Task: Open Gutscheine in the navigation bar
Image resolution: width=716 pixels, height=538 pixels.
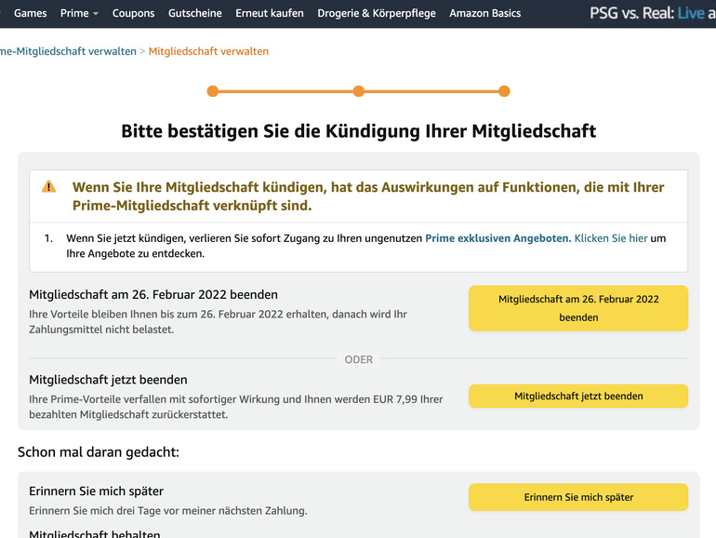Action: point(195,13)
